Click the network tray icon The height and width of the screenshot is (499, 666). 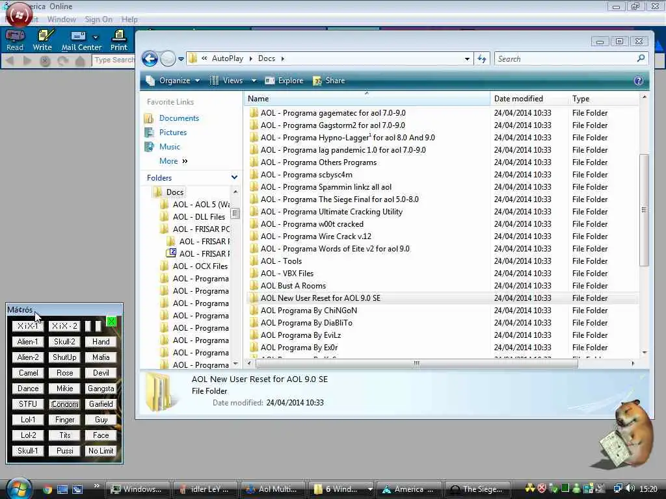(x=618, y=489)
